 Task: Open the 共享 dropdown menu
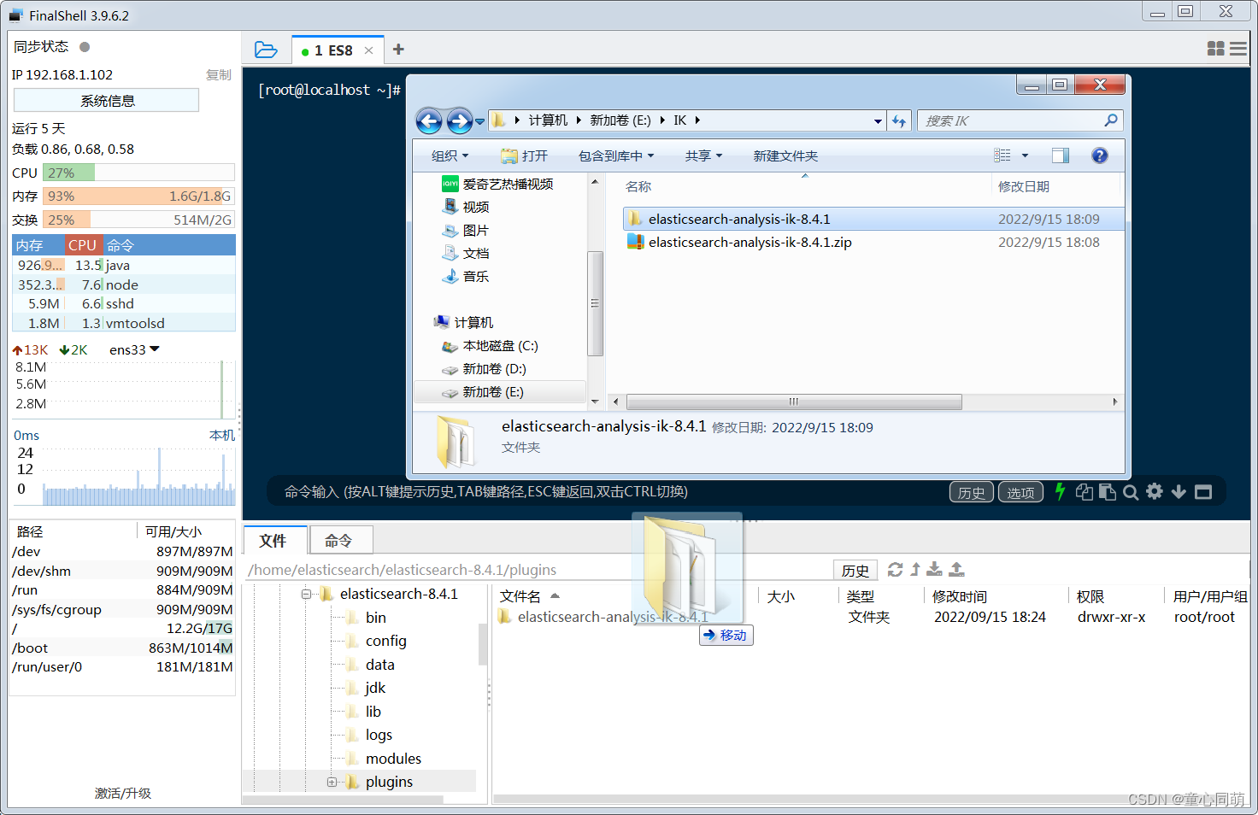[703, 155]
